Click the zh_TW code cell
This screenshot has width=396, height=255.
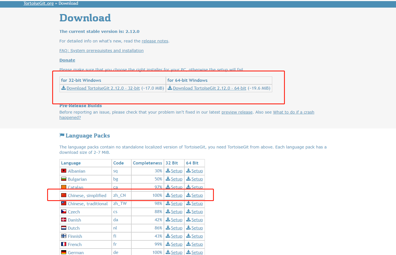pyautogui.click(x=121, y=204)
